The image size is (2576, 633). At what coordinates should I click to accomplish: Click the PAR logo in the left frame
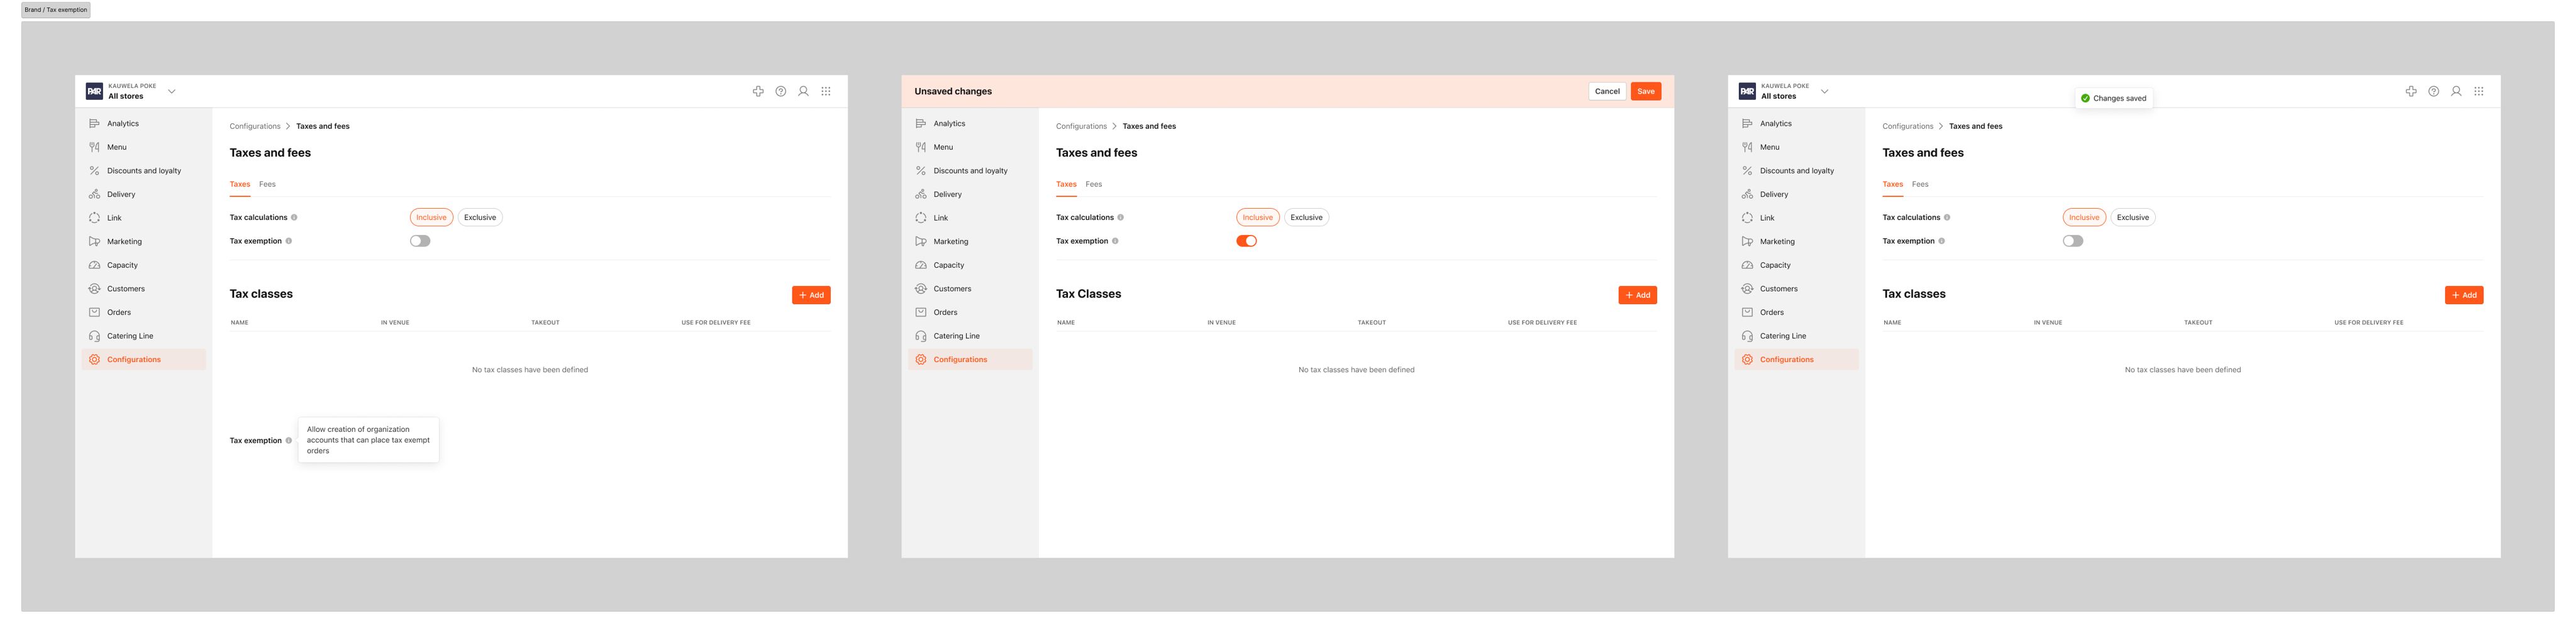click(94, 91)
